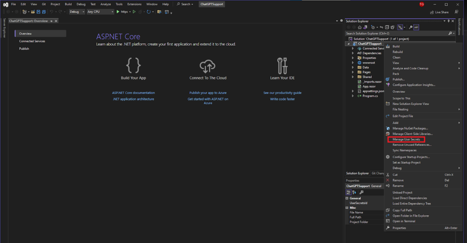Screen dimensions: 467x243
Task: Choose Manage NuGet Packages from context menu
Action: pyautogui.click(x=410, y=129)
